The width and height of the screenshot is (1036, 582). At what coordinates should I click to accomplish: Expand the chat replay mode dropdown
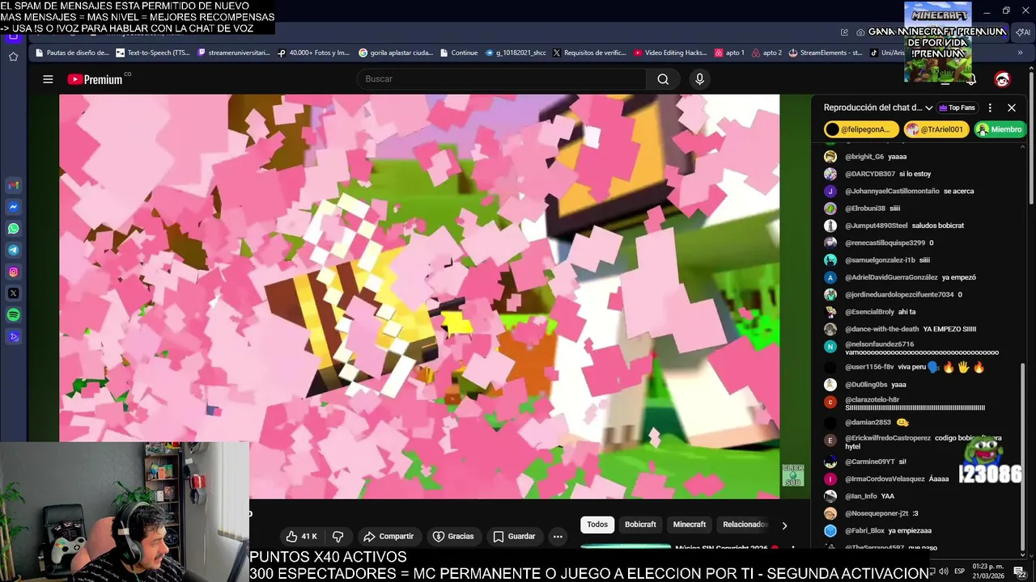coord(929,108)
